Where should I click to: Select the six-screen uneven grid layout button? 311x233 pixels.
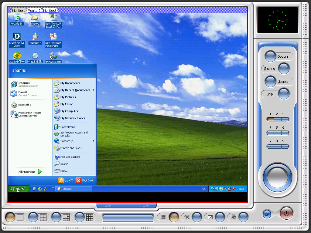[56, 217]
